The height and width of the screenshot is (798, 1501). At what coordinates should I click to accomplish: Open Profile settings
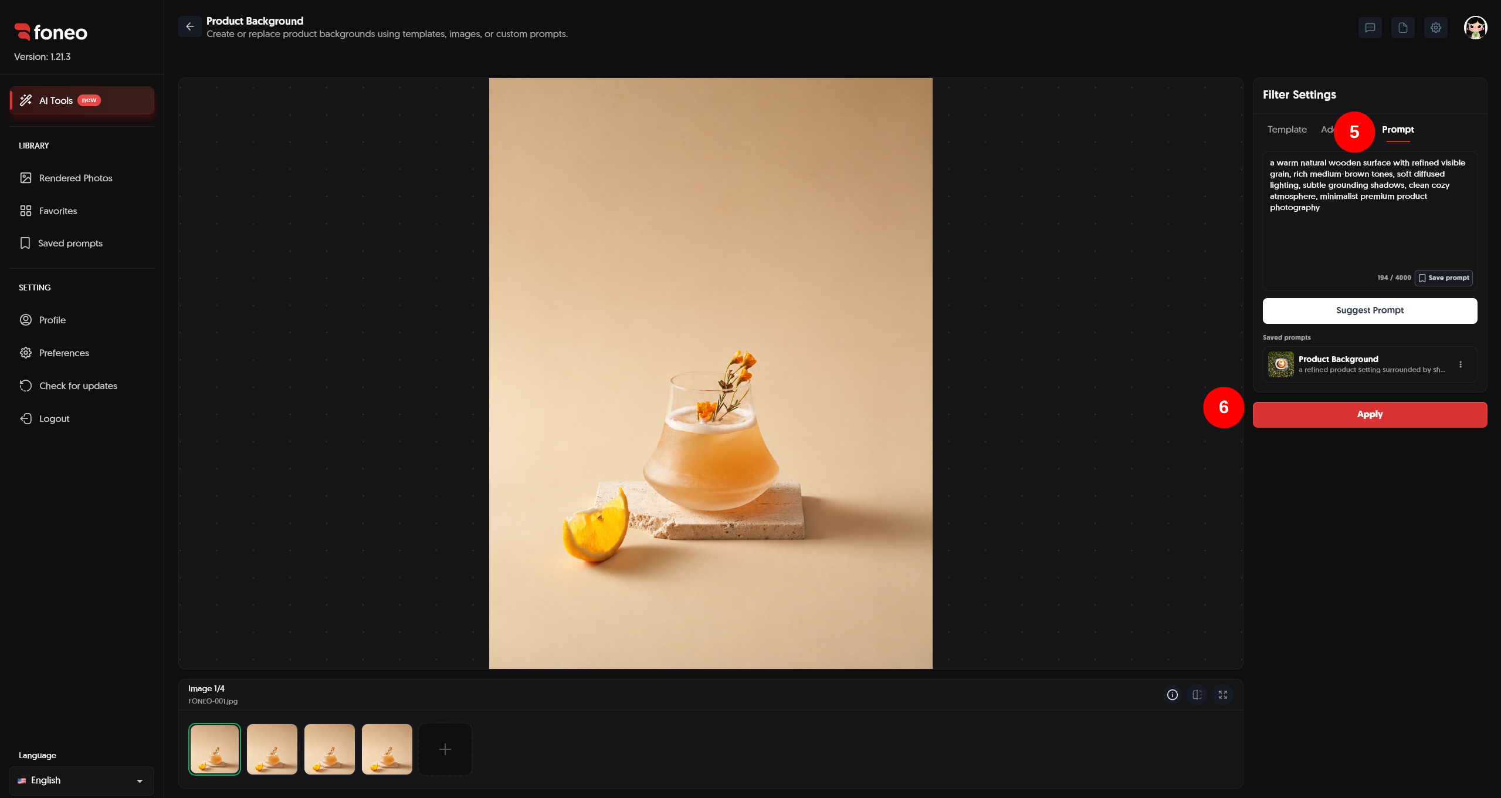click(x=52, y=320)
